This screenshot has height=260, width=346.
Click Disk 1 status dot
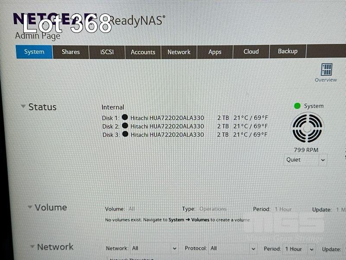tap(125, 117)
